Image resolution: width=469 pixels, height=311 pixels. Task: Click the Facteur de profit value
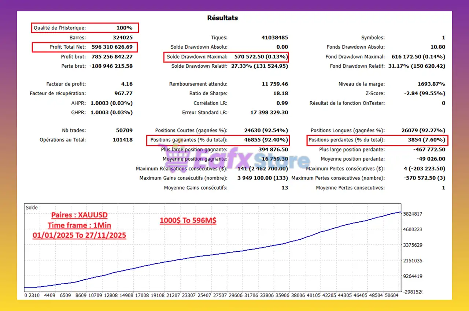127,84
